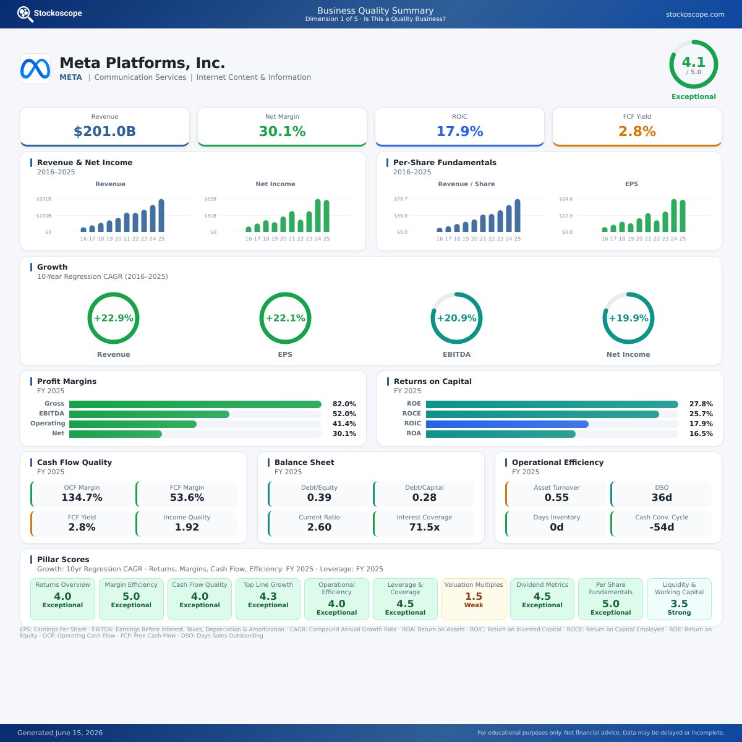Select the Net Margin 30.1% card
This screenshot has height=742, width=742.
282,127
